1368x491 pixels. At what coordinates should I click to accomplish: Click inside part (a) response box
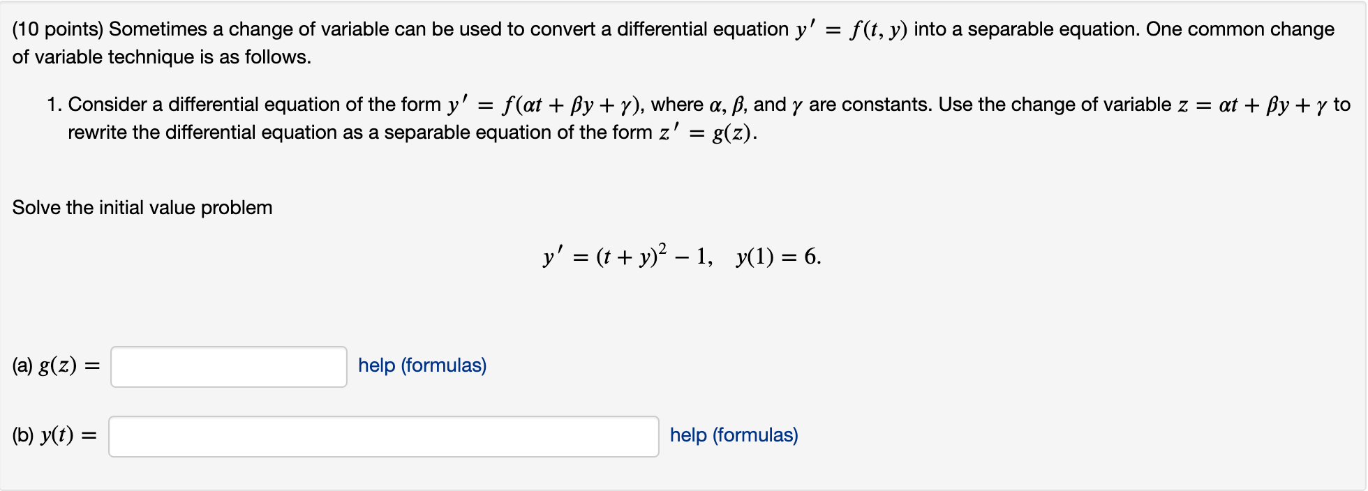[x=228, y=365]
